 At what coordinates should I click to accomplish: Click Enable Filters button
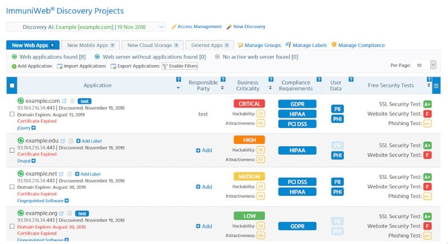tap(180, 66)
